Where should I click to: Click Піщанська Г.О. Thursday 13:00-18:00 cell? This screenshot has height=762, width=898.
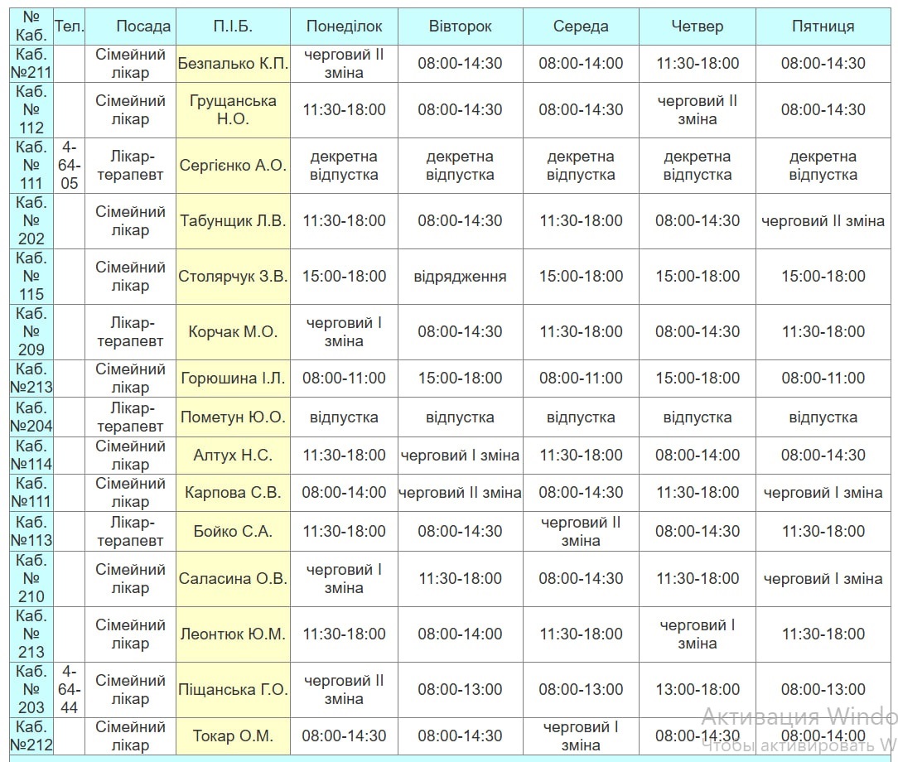(697, 689)
